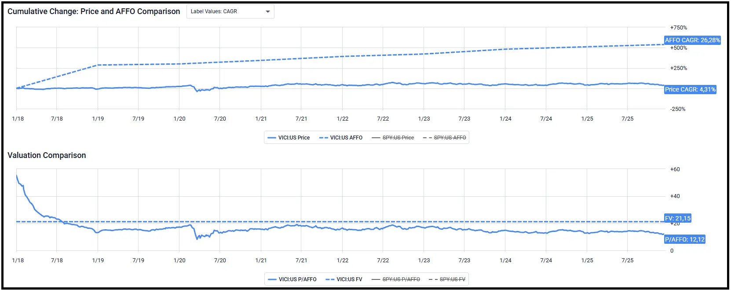Click the Valuation Comparison heading
Image resolution: width=731 pixels, height=290 pixels.
click(x=47, y=155)
